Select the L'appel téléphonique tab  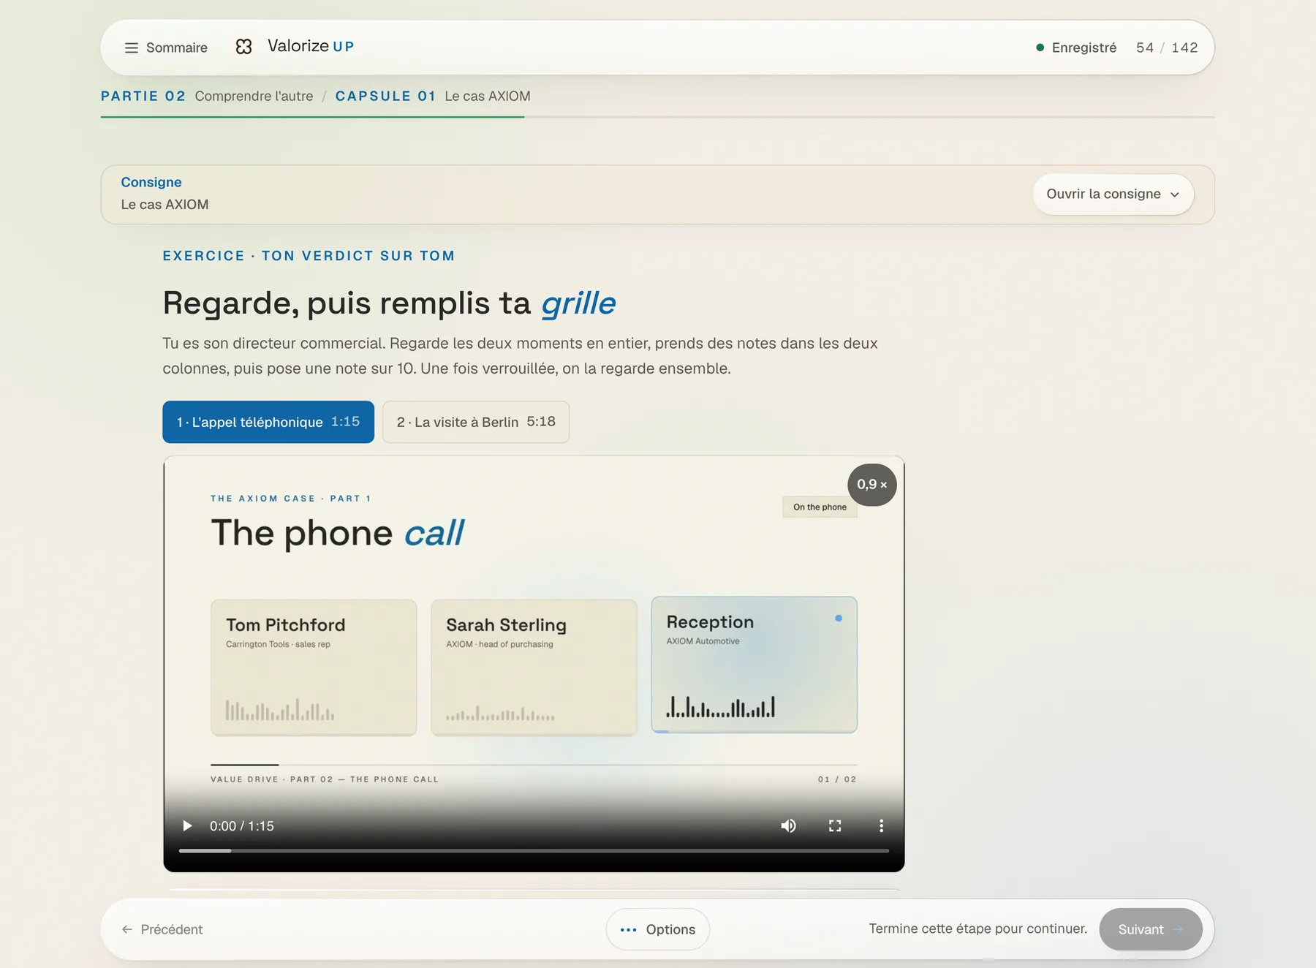click(x=268, y=422)
